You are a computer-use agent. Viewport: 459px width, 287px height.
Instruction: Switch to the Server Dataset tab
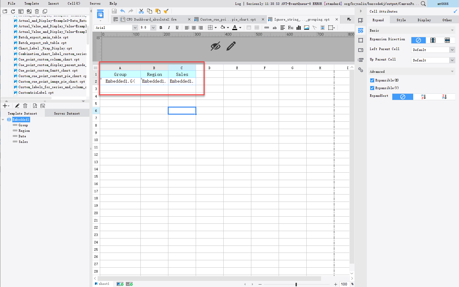(67, 113)
